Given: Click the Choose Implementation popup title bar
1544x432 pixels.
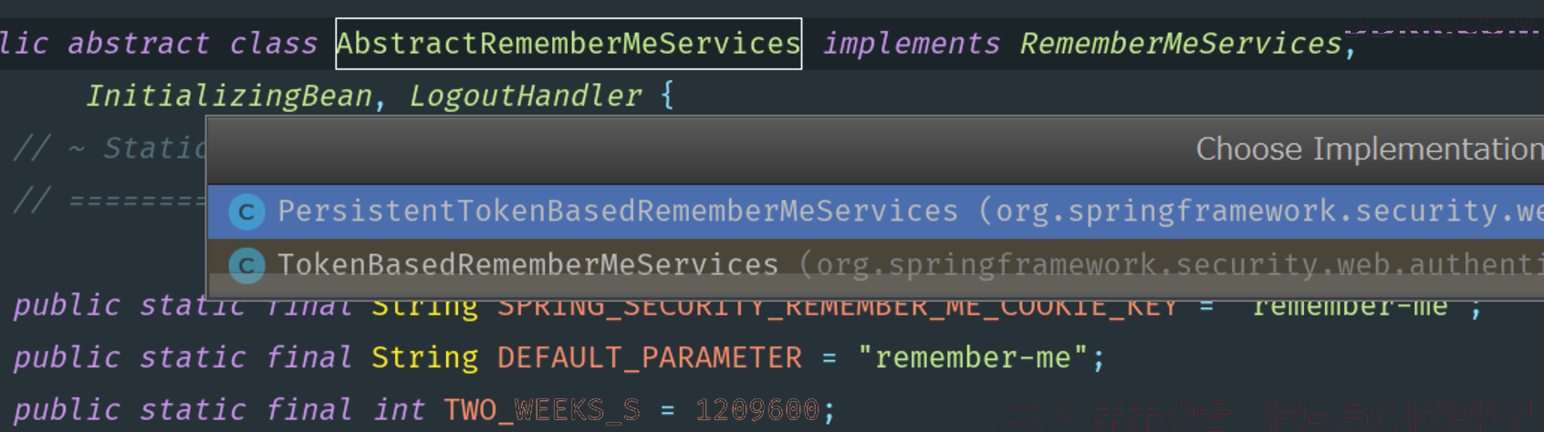Looking at the screenshot, I should pyautogui.click(x=876, y=150).
